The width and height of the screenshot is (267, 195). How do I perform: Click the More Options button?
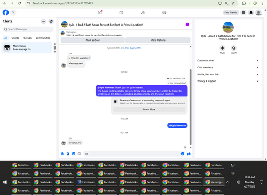pos(158,40)
